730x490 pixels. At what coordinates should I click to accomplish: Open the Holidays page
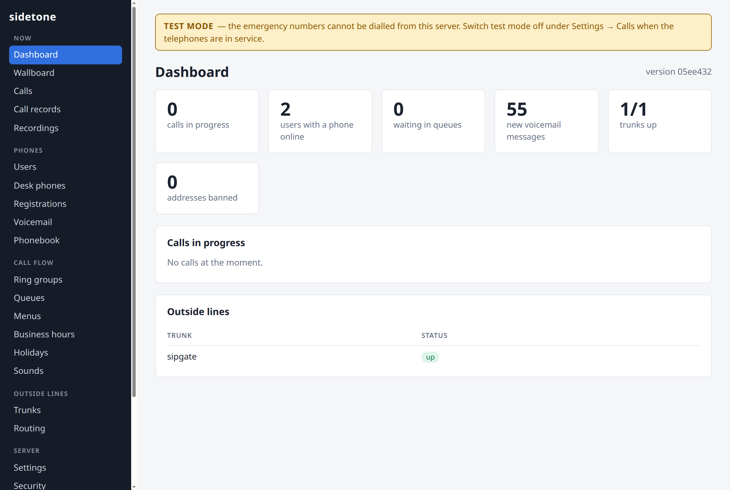65,352
